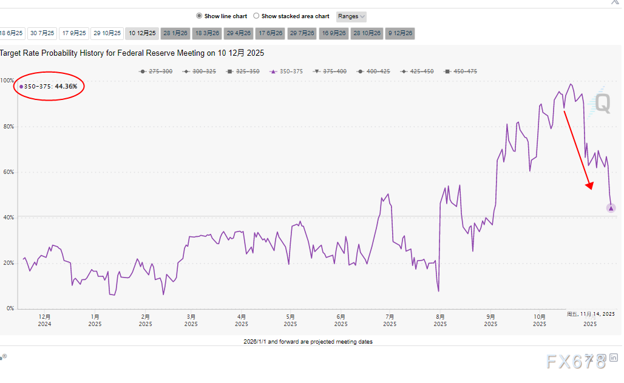Image resolution: width=624 pixels, height=383 pixels.
Task: Switch to the 28 1月26 meeting tab
Action: pos(175,33)
